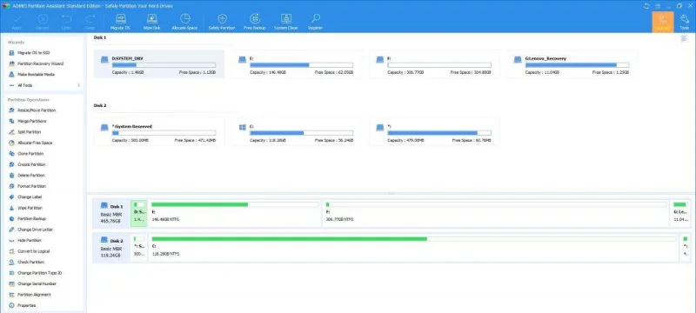Launch the Wipe Disk toolbar tool
The height and width of the screenshot is (313, 696).
[151, 22]
